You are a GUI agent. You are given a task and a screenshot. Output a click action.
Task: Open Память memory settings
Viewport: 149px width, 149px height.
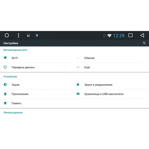pos(38,103)
